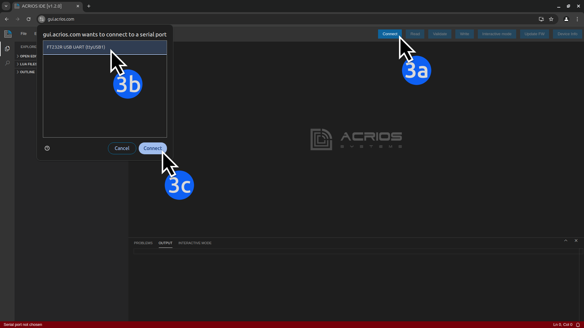Switch to the INTERACTIVE MODE tab
Viewport: 584px width, 328px height.
tap(195, 243)
